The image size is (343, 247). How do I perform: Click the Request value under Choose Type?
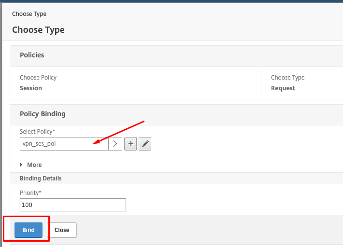[x=283, y=88]
